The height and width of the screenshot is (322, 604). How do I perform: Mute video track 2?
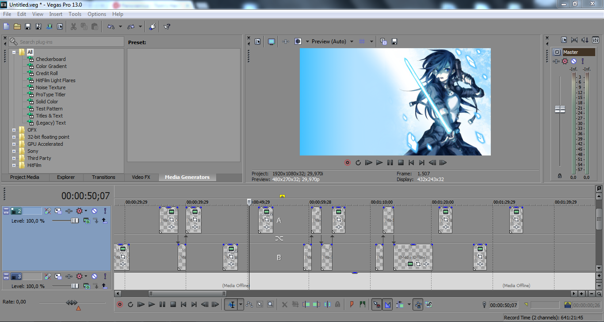(x=94, y=211)
